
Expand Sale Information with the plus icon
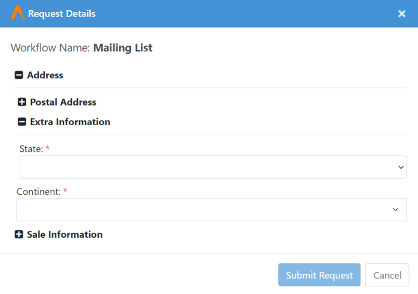coord(18,235)
